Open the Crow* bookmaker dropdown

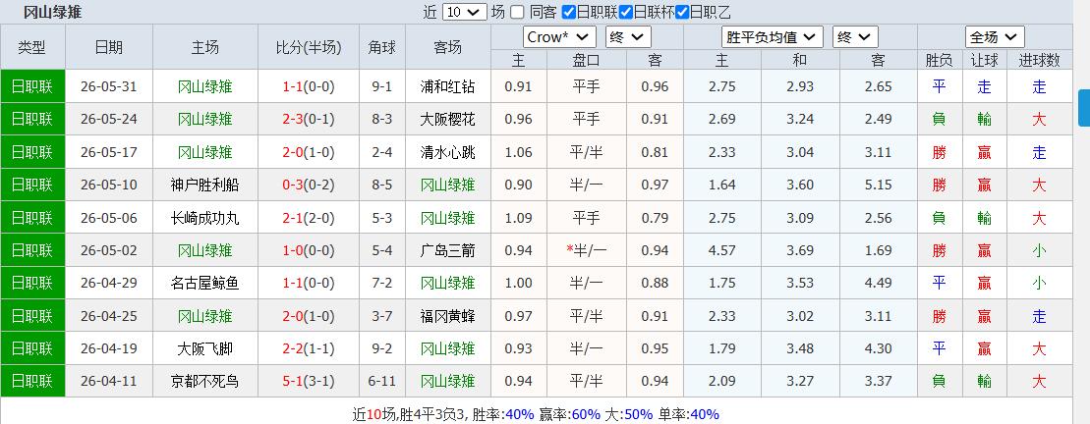click(559, 36)
